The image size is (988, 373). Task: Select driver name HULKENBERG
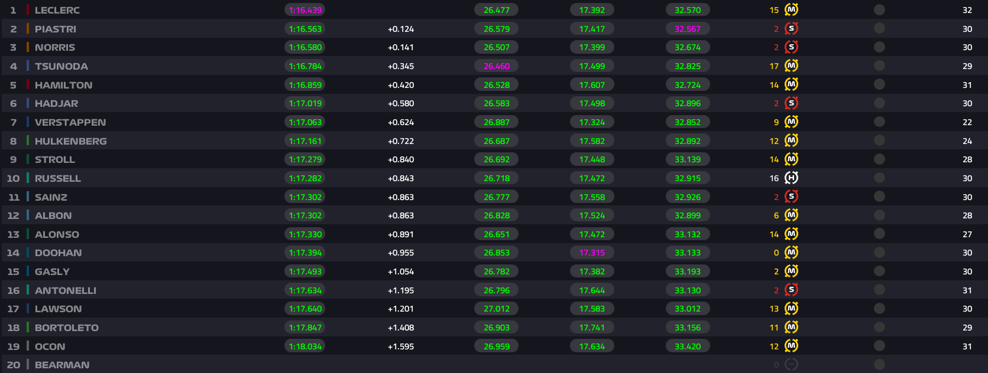71,141
